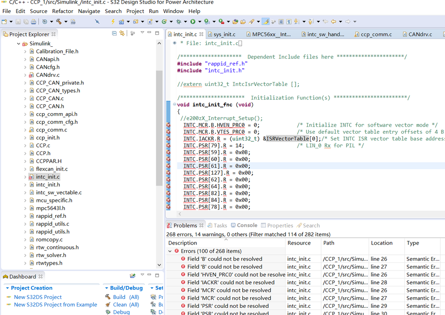Click the back navigation arrow in toolbar
445x315 pixels.
click(x=334, y=21)
